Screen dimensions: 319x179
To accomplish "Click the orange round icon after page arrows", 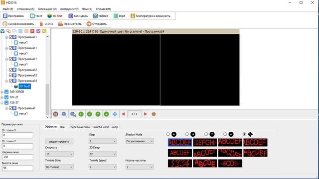I will [154, 114].
